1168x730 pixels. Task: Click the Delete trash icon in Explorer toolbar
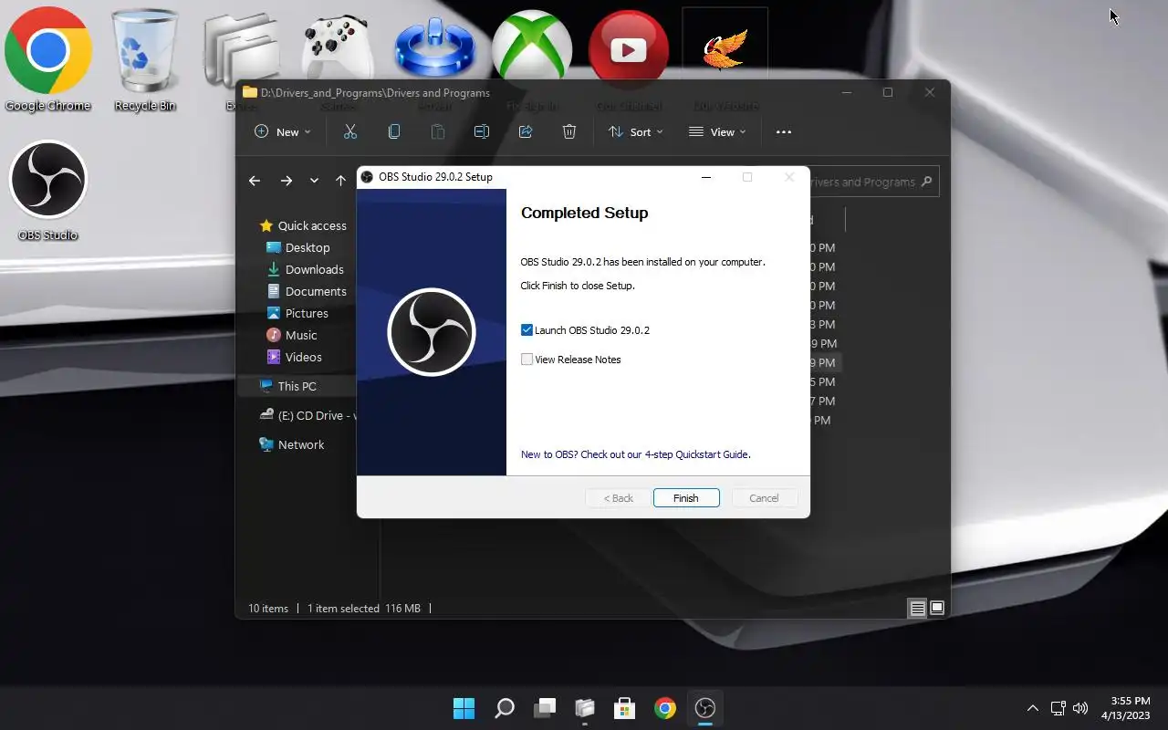point(569,132)
